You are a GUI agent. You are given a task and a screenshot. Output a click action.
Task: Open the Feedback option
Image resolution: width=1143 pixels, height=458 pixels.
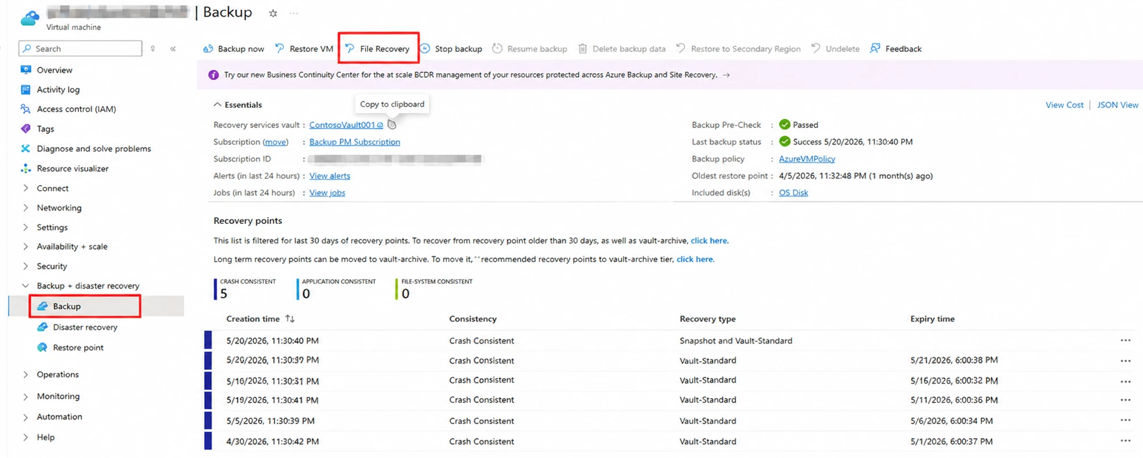(x=896, y=48)
